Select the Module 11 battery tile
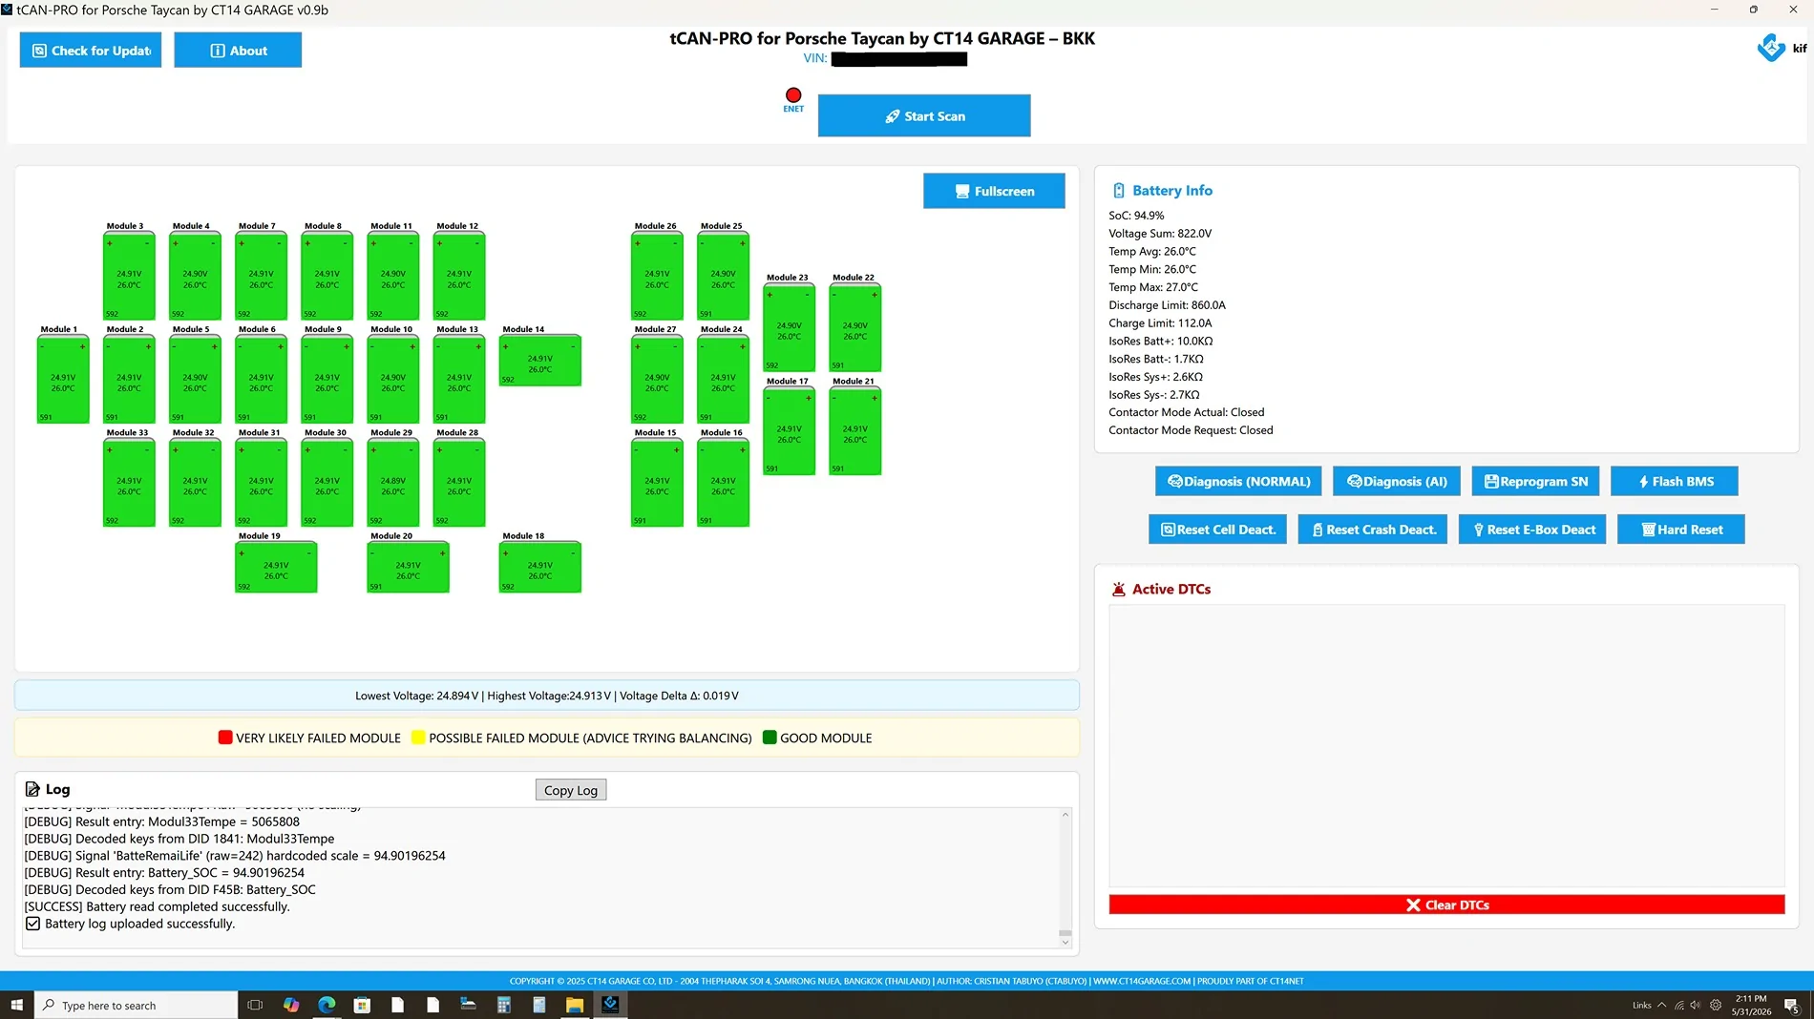 point(392,276)
